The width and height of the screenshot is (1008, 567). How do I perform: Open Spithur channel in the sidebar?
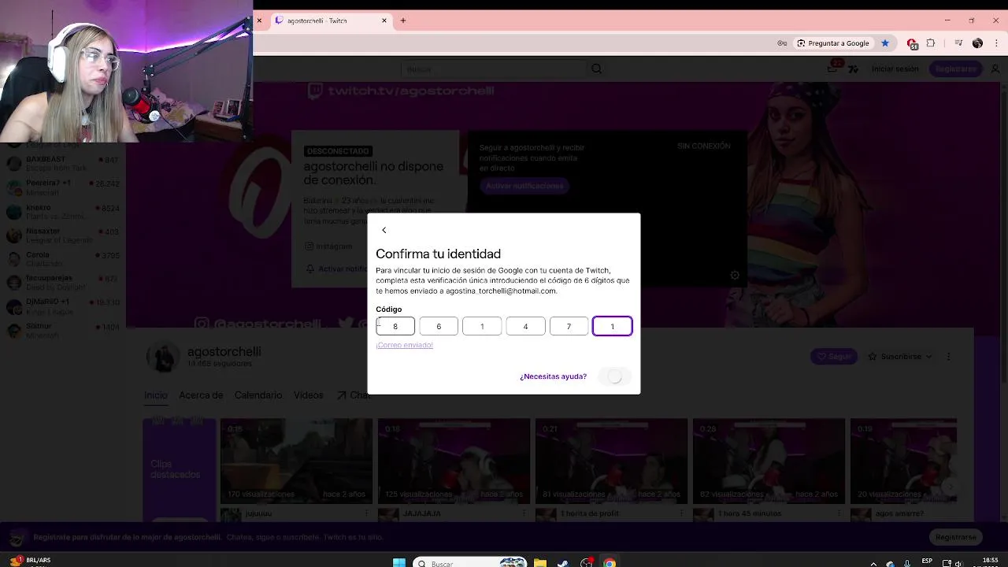63,330
